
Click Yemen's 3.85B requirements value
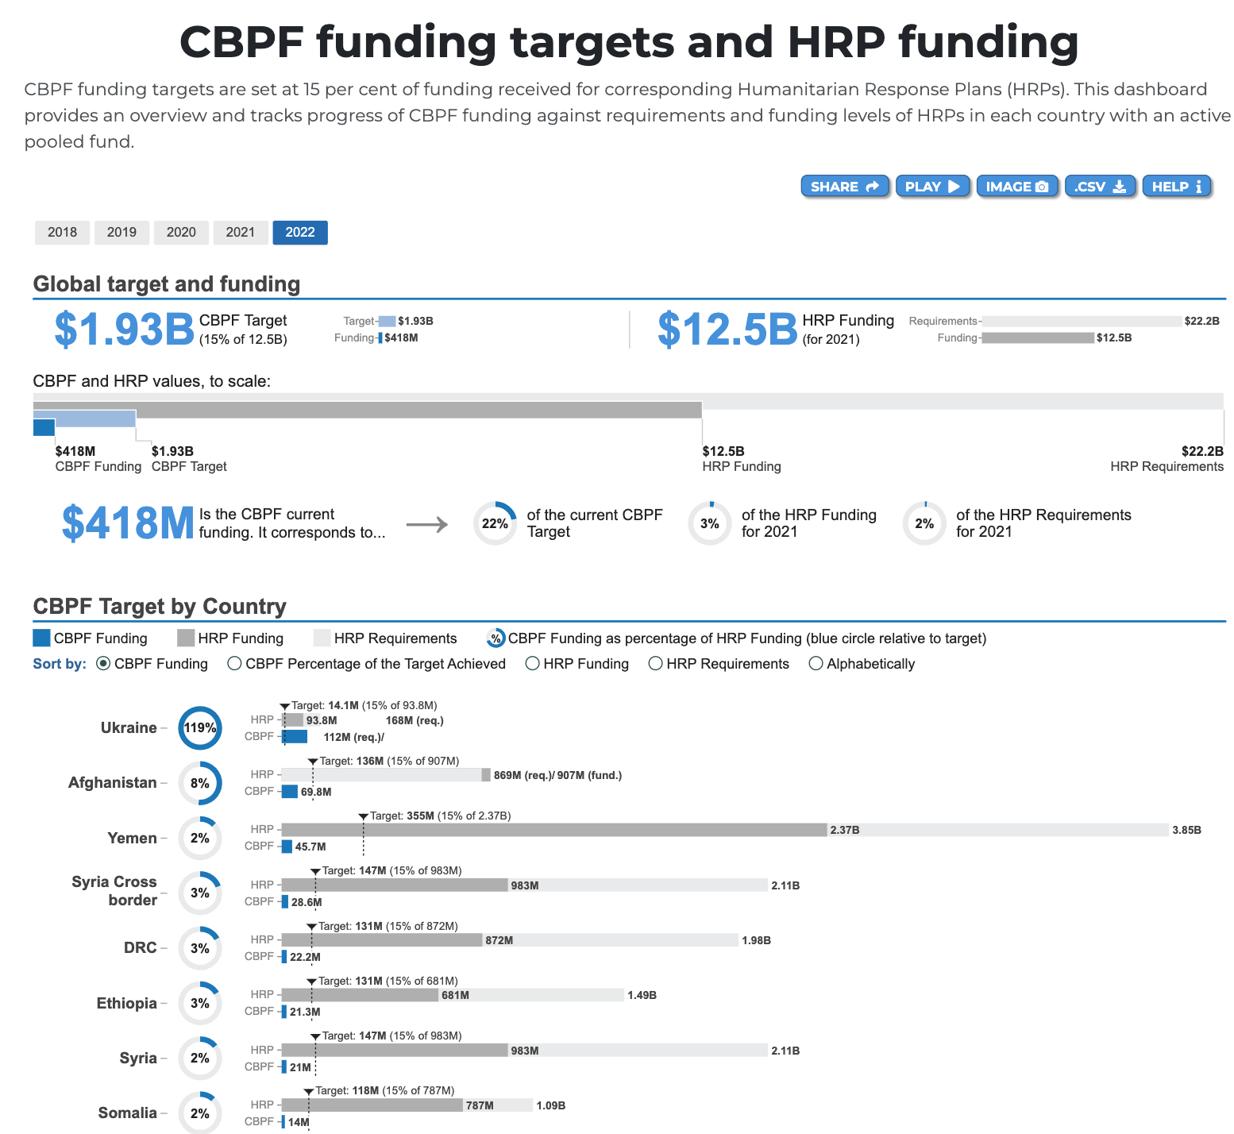1186,831
